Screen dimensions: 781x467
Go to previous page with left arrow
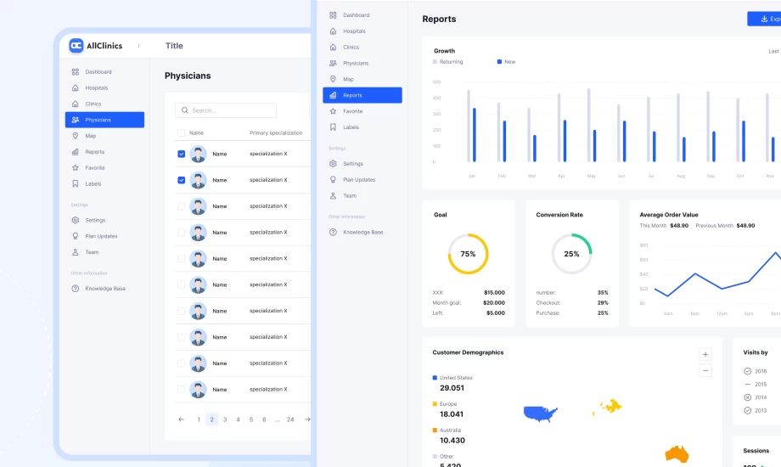click(x=182, y=419)
